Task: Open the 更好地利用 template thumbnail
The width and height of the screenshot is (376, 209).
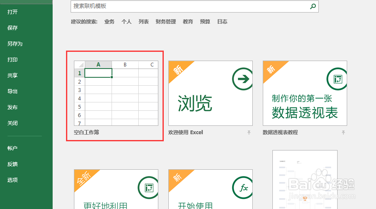Action: point(116,189)
